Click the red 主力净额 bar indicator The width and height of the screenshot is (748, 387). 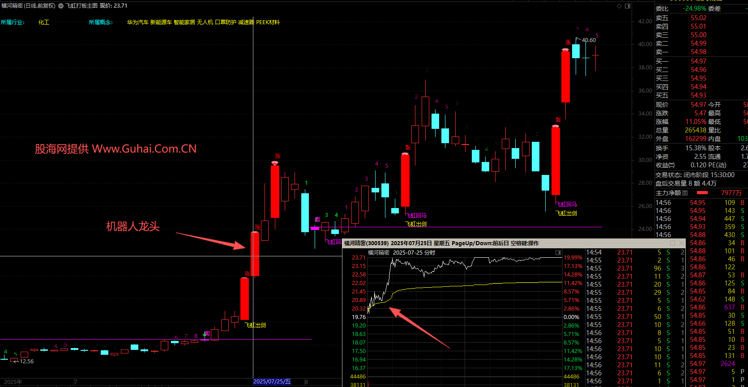pyautogui.click(x=702, y=193)
